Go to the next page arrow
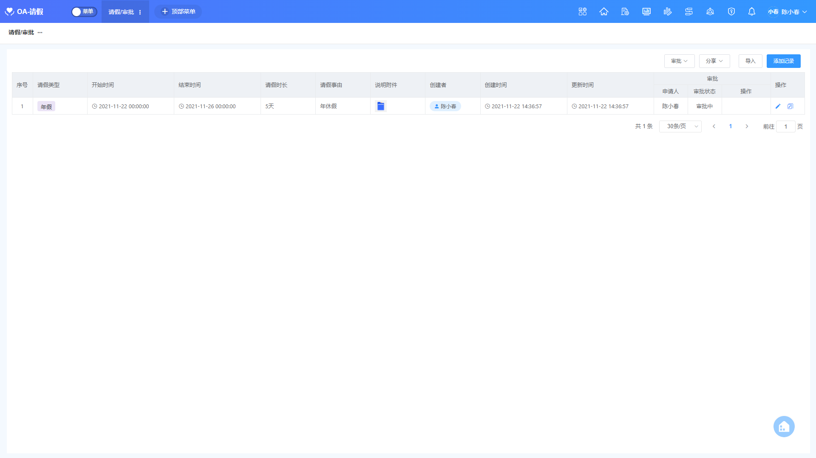816x458 pixels. (x=747, y=126)
